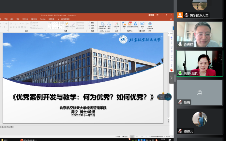Click the Comments button in status bar
This screenshot has width=226, height=141.
125,136
